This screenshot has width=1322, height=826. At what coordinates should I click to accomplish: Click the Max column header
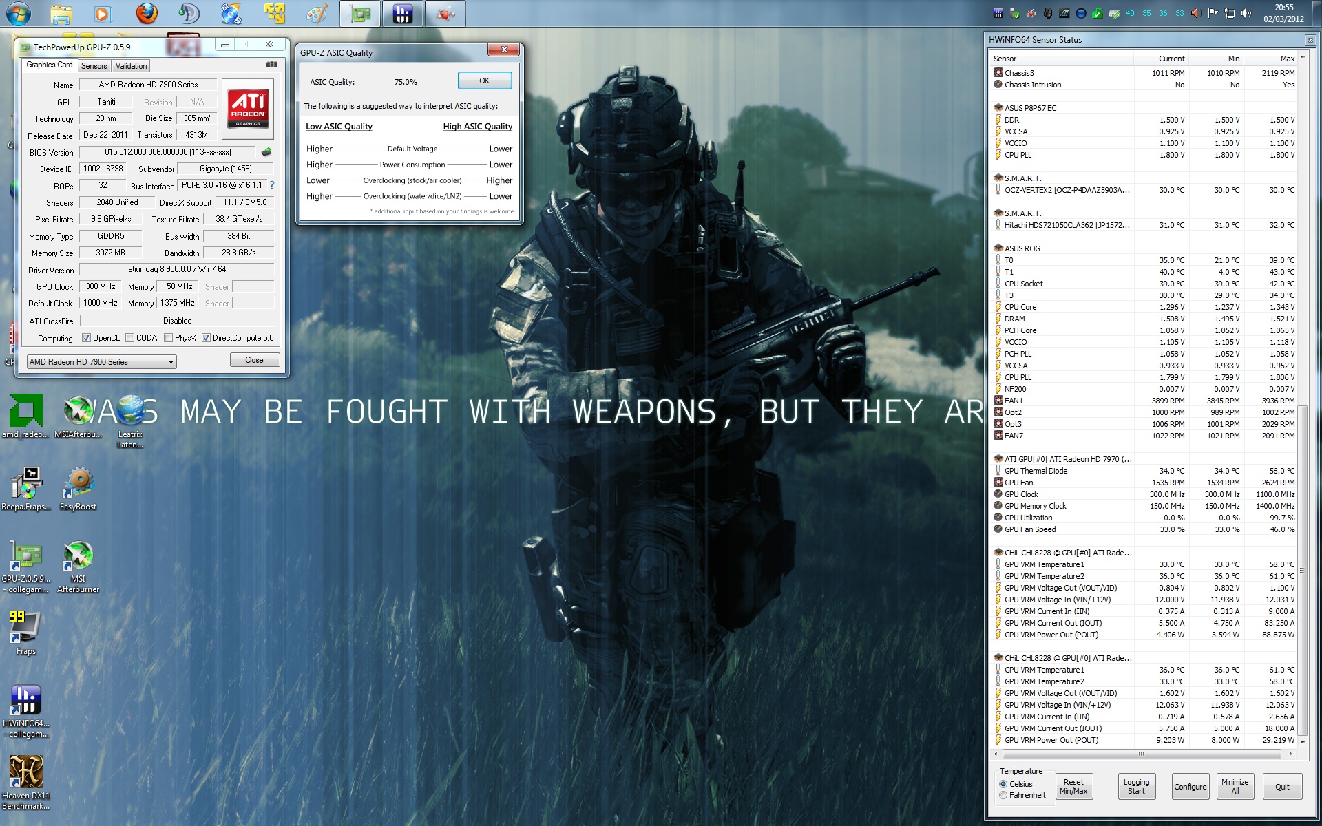(1271, 59)
